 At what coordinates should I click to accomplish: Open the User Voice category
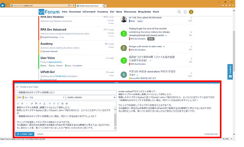[x=47, y=58]
